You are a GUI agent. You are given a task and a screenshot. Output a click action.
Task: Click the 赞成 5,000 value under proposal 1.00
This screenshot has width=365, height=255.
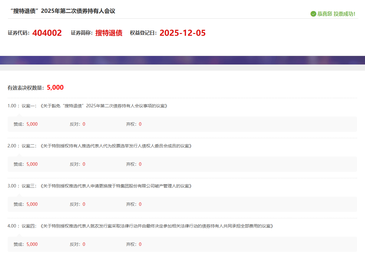[x=32, y=124]
